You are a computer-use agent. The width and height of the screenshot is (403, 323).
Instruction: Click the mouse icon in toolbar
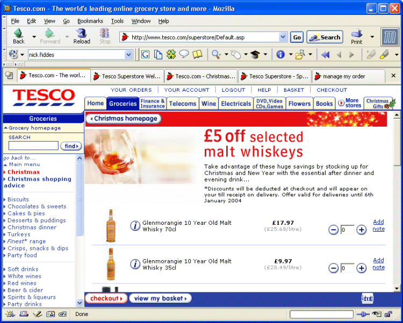tap(236, 54)
